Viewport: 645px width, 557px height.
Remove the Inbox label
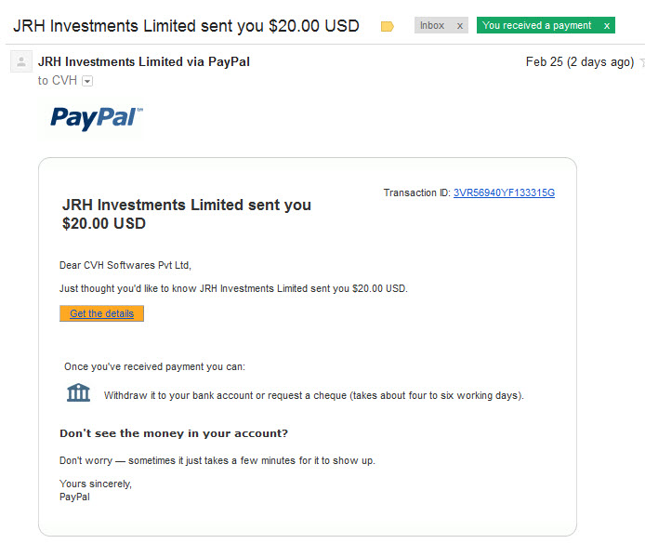click(x=460, y=26)
